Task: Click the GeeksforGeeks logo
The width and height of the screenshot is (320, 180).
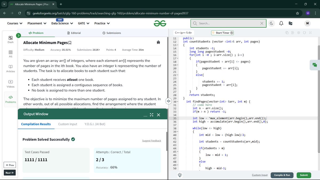Action: click(x=160, y=23)
